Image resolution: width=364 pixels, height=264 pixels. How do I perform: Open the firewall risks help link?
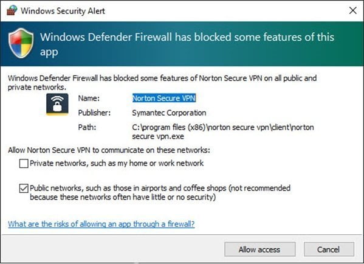click(x=101, y=224)
